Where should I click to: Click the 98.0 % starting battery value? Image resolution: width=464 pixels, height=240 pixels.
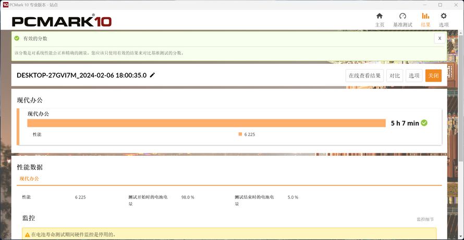tap(188, 197)
